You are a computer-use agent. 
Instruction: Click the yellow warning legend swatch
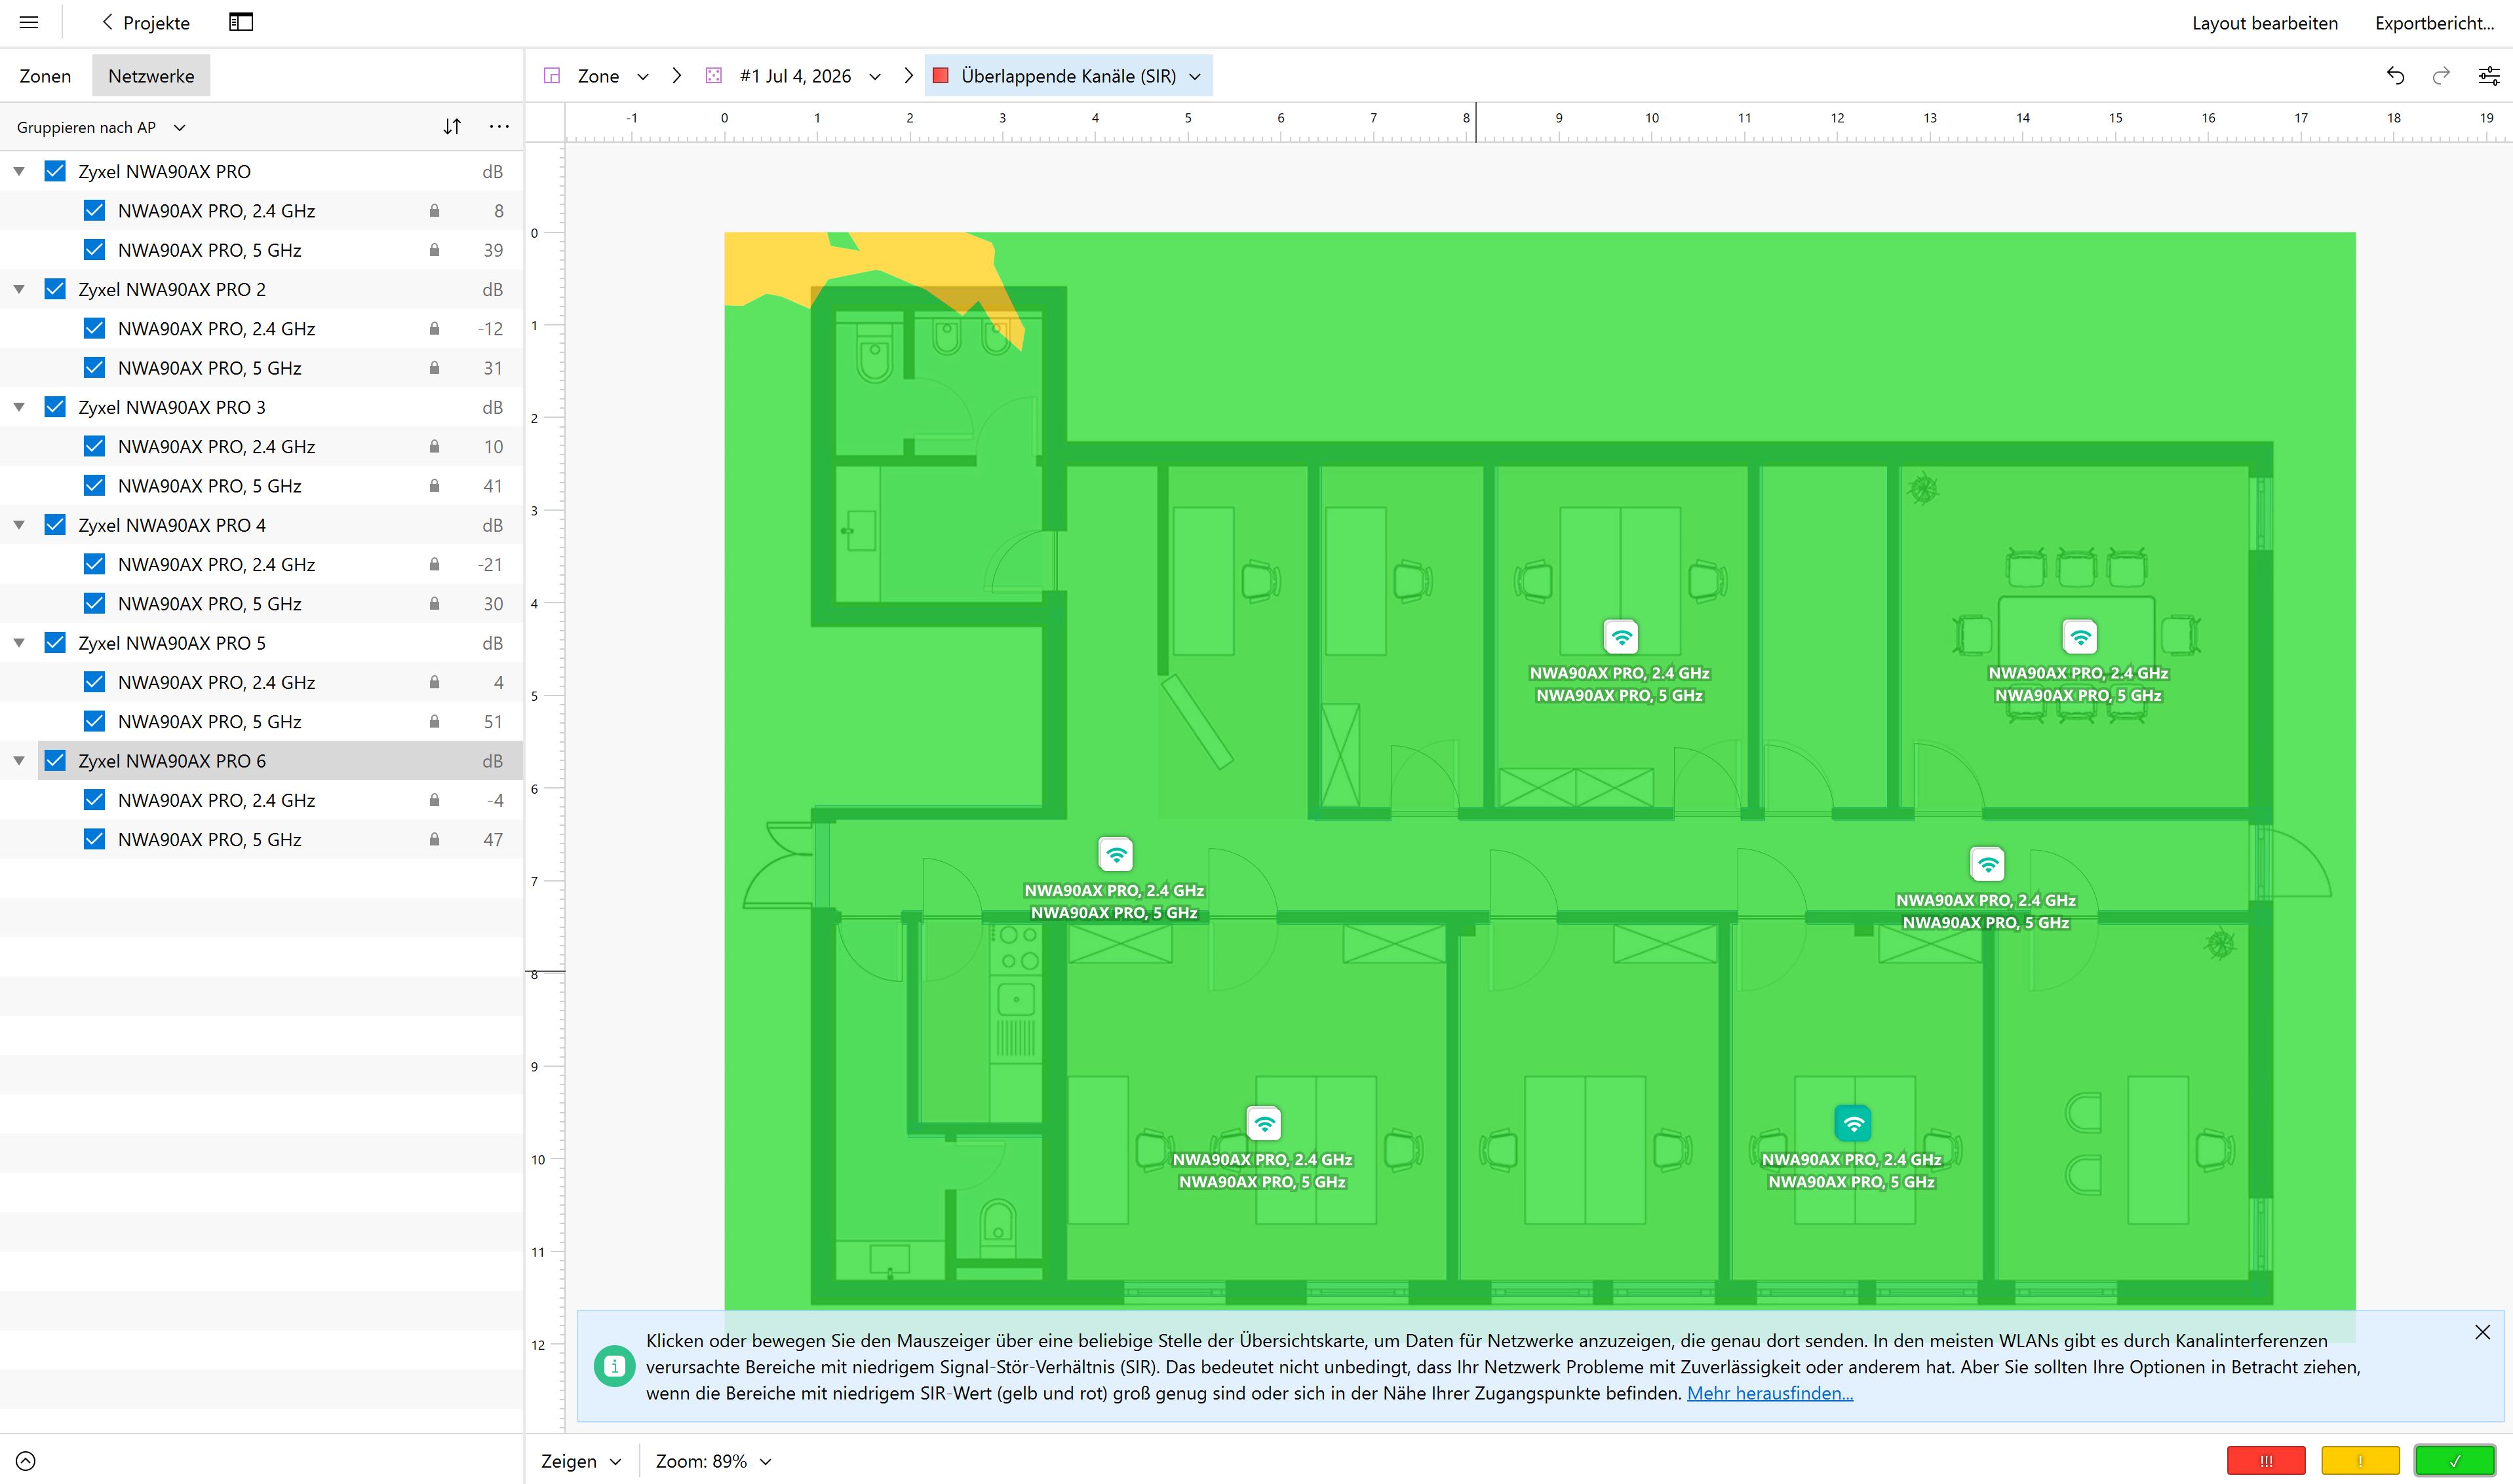coord(2360,1461)
